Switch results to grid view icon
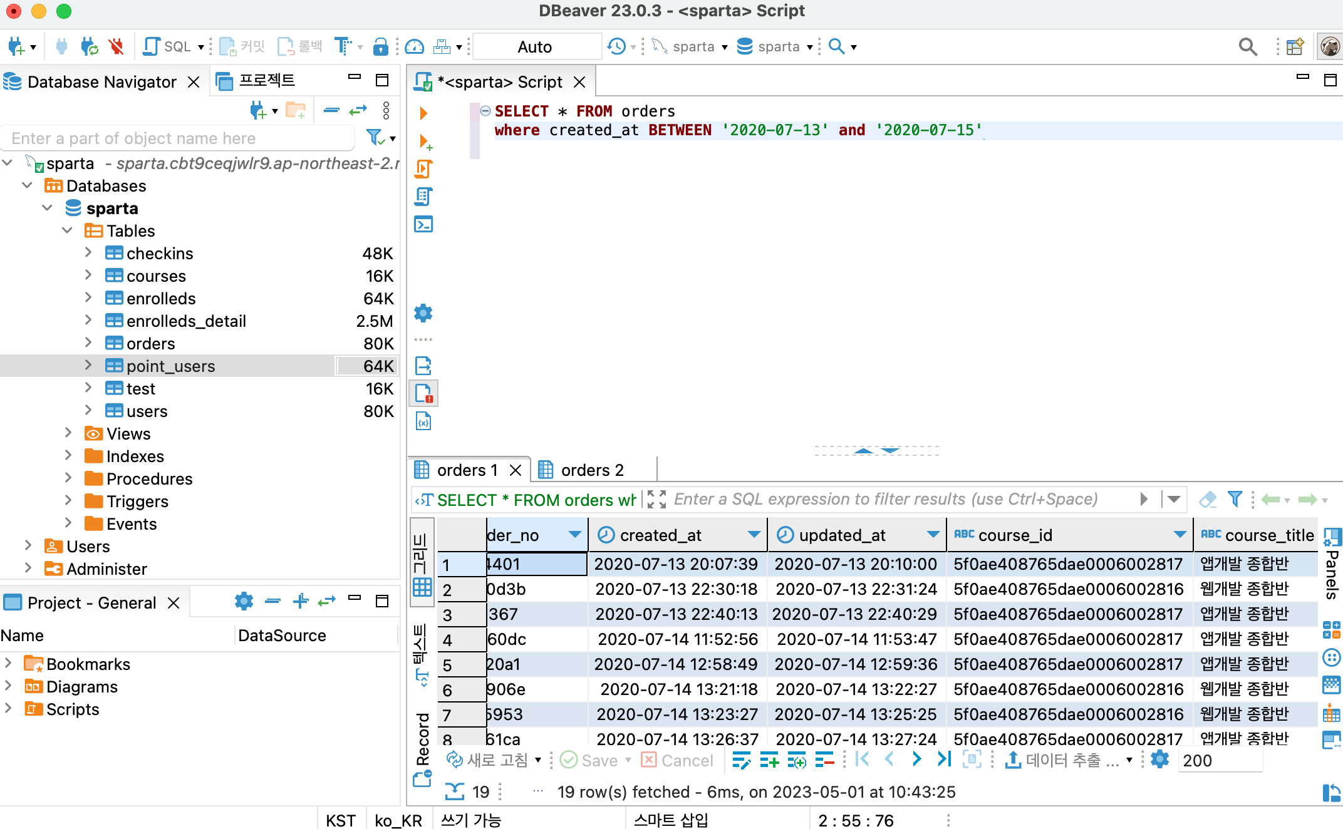Image resolution: width=1343 pixels, height=829 pixels. [x=422, y=562]
